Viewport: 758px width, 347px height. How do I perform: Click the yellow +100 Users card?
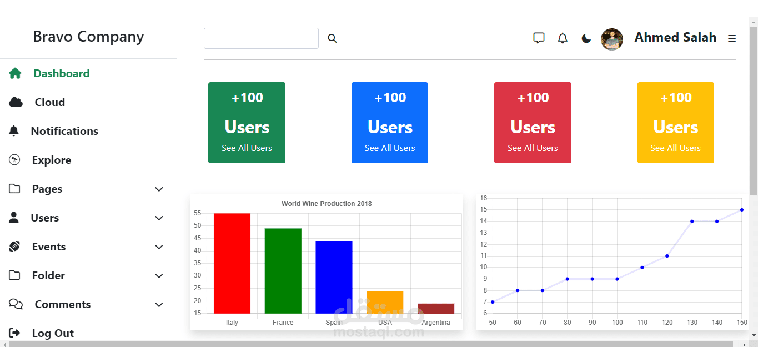(676, 123)
